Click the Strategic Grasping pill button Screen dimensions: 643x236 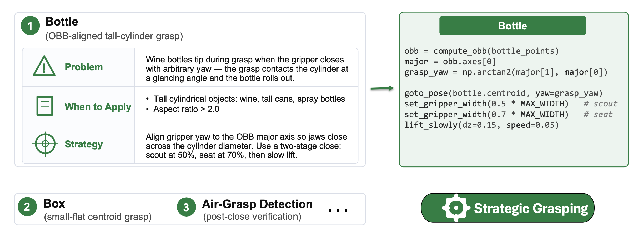508,208
